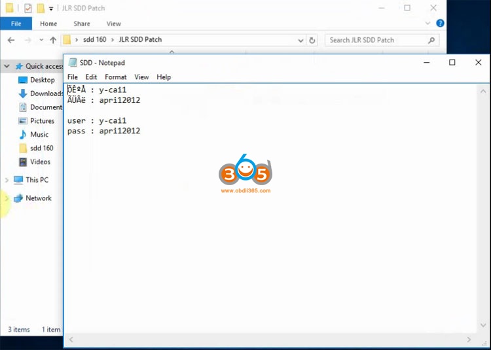This screenshot has height=350, width=491.
Task: Click Notepad horizontal scrollbar left arrow
Action: 71,340
